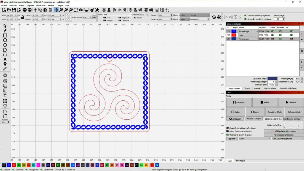Select the arrow Select tool
The height and width of the screenshot is (171, 304).
point(5,26)
